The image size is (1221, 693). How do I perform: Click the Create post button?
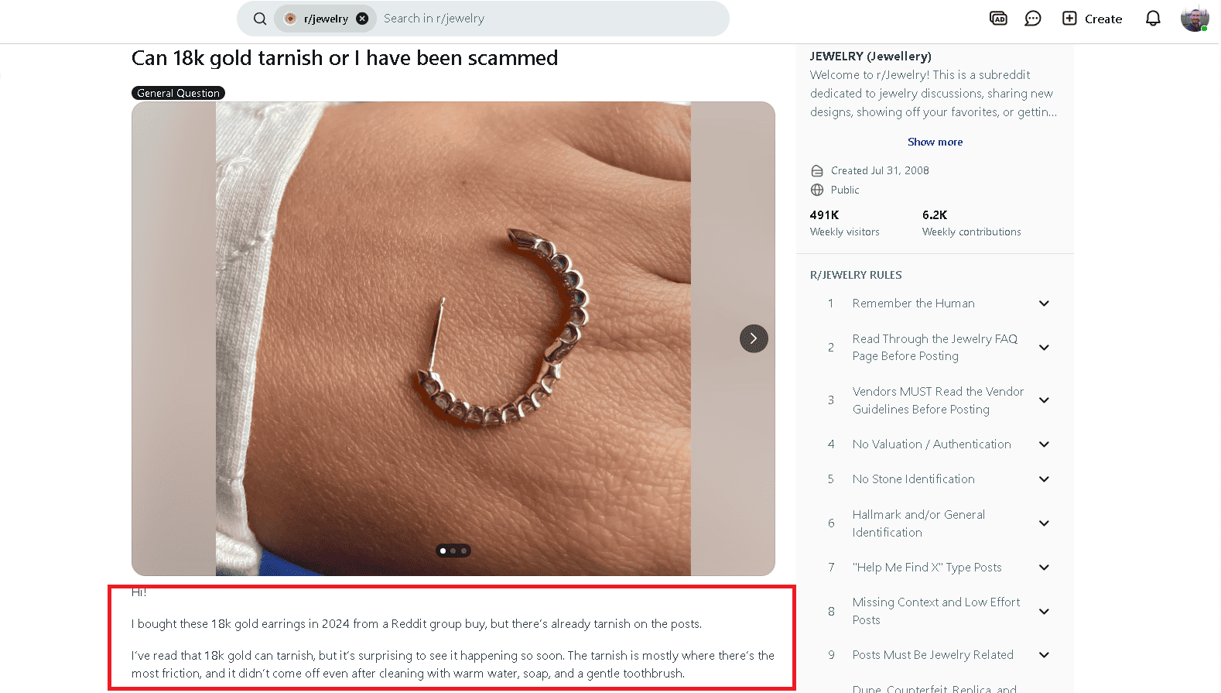[x=1092, y=19]
